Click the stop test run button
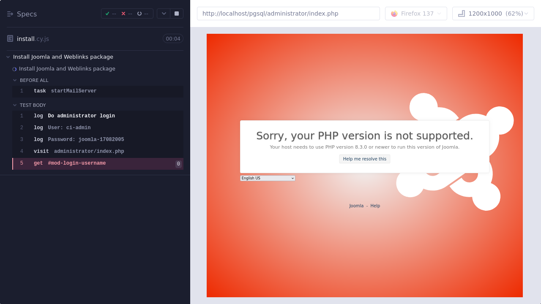541x304 pixels. (177, 14)
